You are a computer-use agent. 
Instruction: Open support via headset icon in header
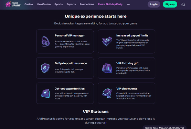click(183, 4)
